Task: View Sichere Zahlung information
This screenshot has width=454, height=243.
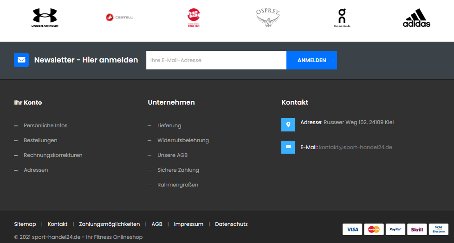Action: coord(178,170)
